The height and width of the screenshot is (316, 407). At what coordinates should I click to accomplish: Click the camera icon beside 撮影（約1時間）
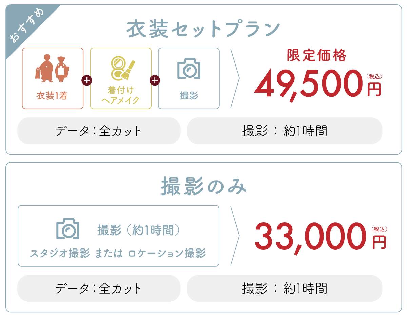68,228
